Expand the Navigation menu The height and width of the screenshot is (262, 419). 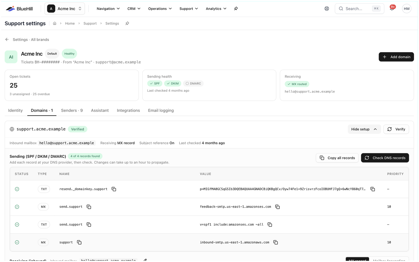point(108,9)
